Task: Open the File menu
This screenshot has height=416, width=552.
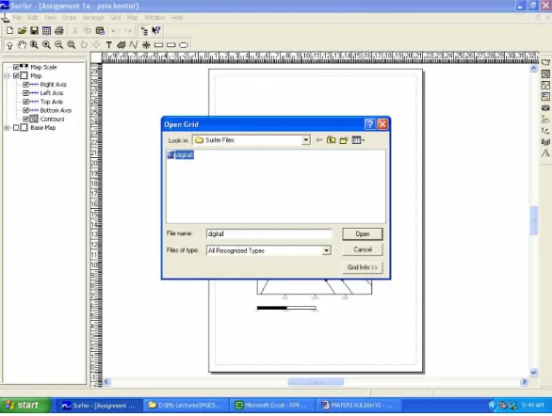Action: 17,18
